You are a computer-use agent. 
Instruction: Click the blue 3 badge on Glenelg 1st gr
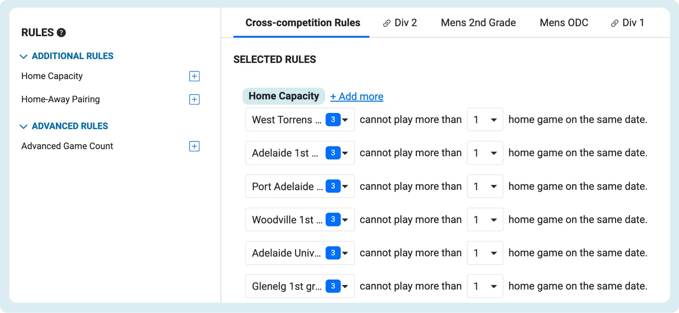(333, 286)
